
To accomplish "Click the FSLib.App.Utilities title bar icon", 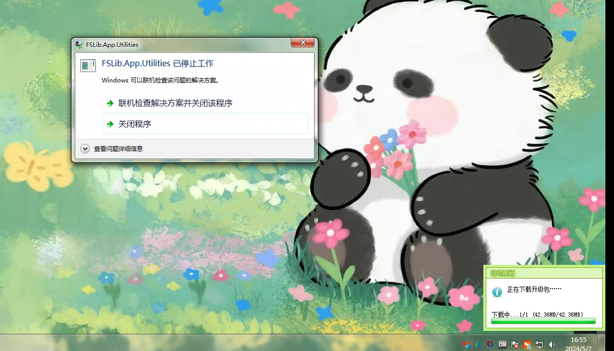I will click(79, 45).
